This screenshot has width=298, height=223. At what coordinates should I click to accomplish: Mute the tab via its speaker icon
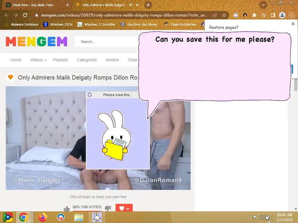(x=131, y=5)
